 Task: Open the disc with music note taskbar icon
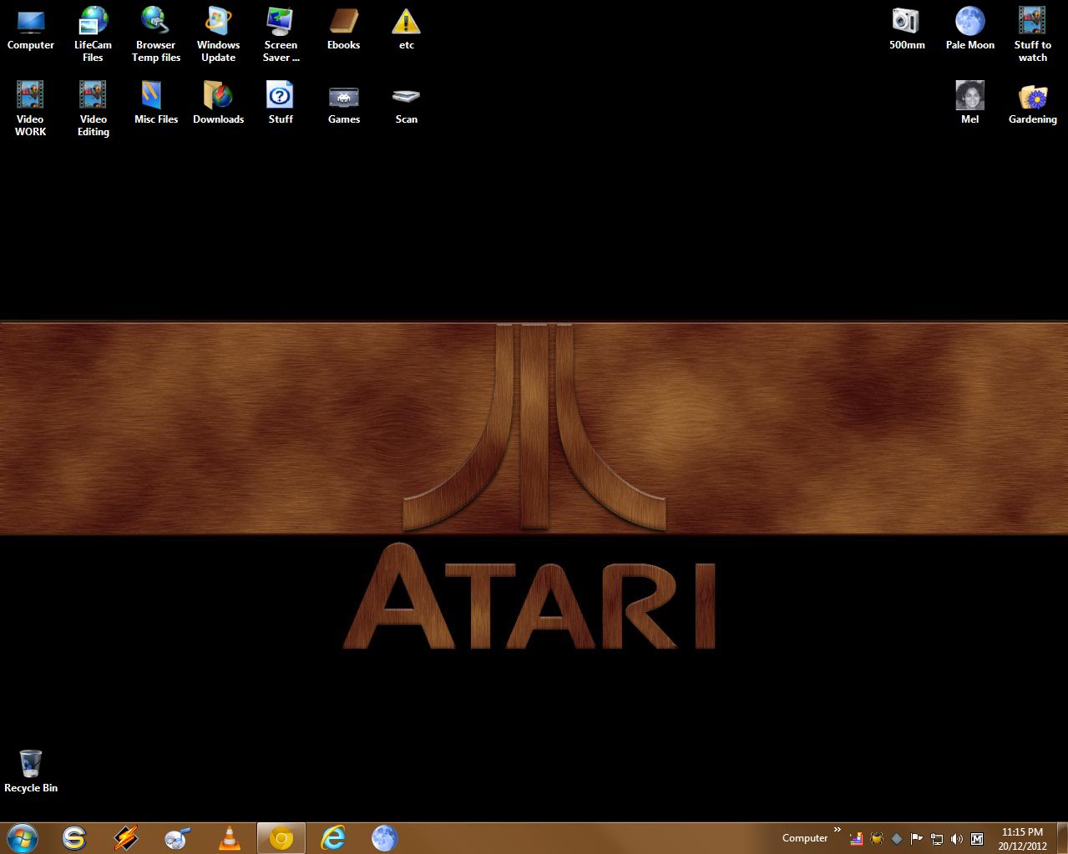(x=177, y=838)
